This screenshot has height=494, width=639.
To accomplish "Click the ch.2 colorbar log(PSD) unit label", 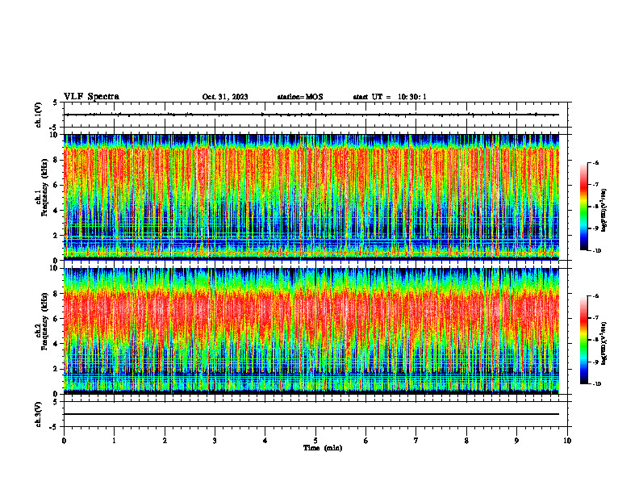I will coord(605,343).
